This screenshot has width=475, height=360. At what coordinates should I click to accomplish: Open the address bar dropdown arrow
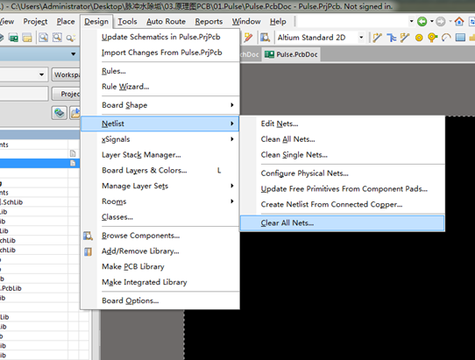tap(411, 21)
